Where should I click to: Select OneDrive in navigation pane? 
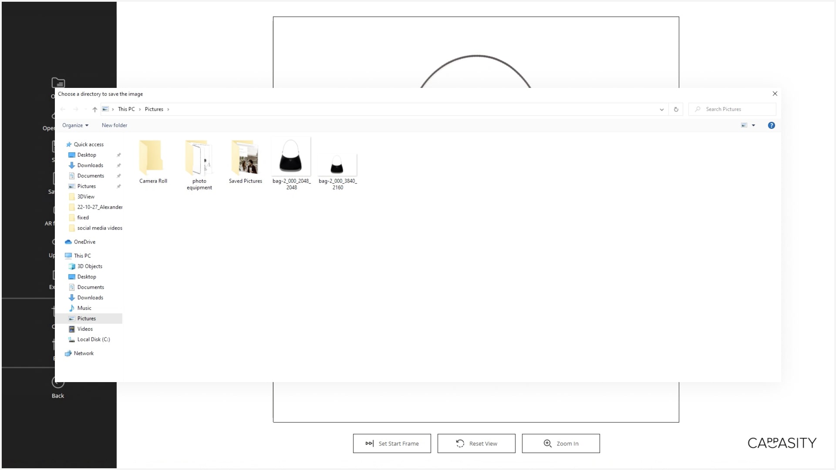84,242
